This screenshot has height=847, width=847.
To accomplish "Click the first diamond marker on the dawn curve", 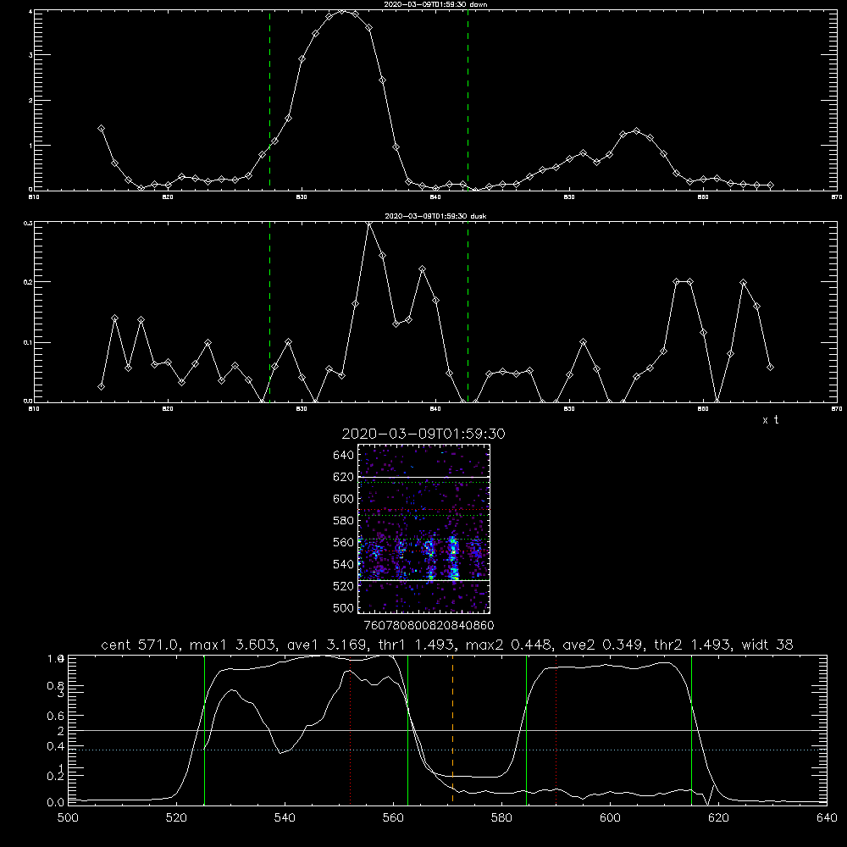I will 101,129.
